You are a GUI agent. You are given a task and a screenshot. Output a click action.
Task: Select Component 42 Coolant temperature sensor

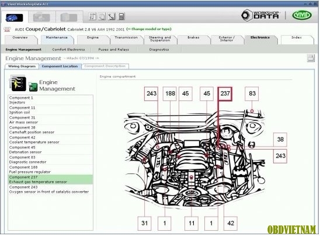50,140
